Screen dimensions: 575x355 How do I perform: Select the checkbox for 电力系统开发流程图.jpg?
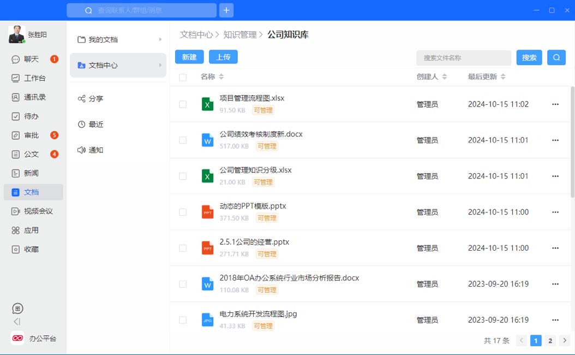[183, 320]
